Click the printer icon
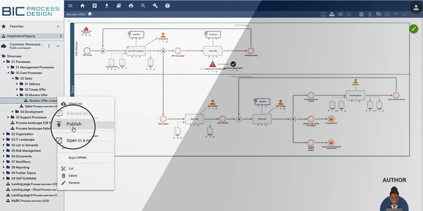 coord(131,5)
